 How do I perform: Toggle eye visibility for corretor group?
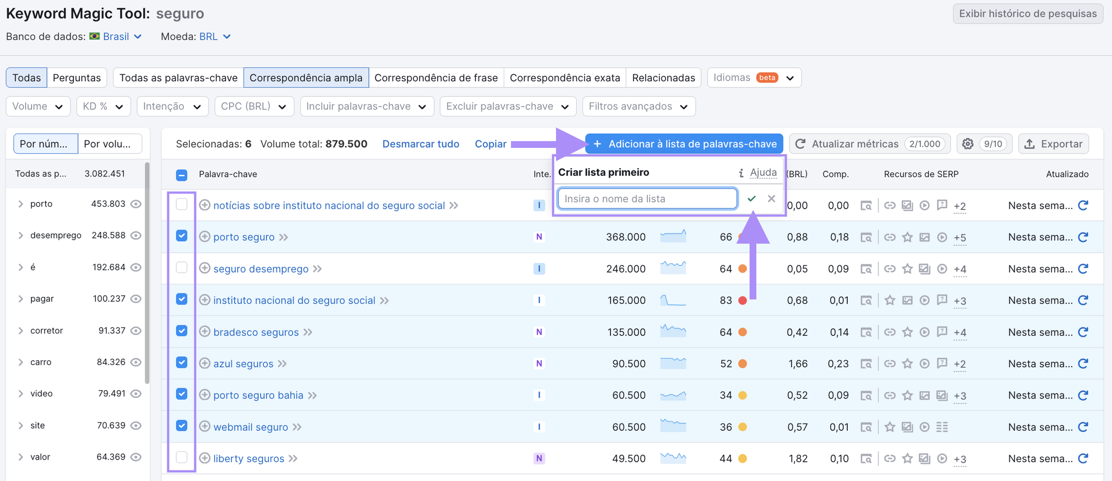coord(136,331)
